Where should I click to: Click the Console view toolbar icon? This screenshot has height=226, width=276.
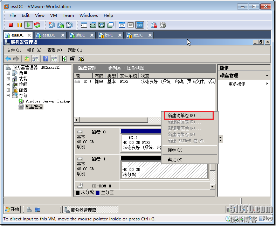click(140, 25)
